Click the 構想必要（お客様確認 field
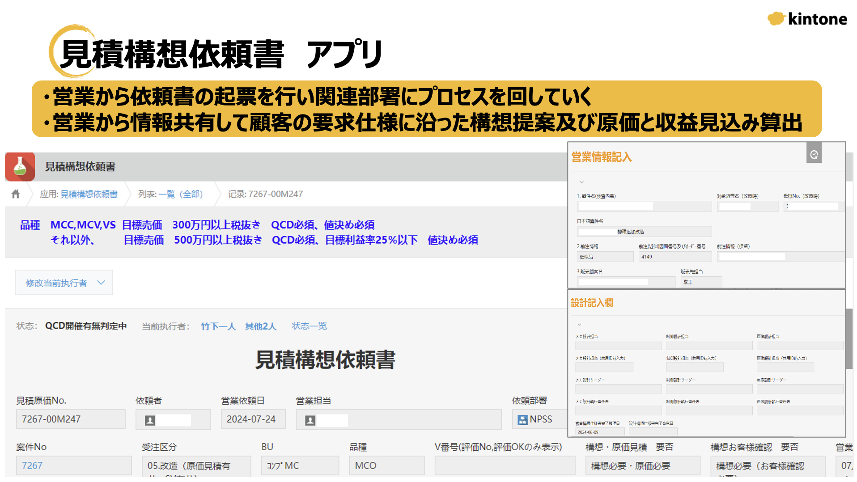The image size is (857, 482). [x=768, y=466]
